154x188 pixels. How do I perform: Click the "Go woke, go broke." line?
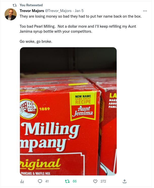[36, 41]
